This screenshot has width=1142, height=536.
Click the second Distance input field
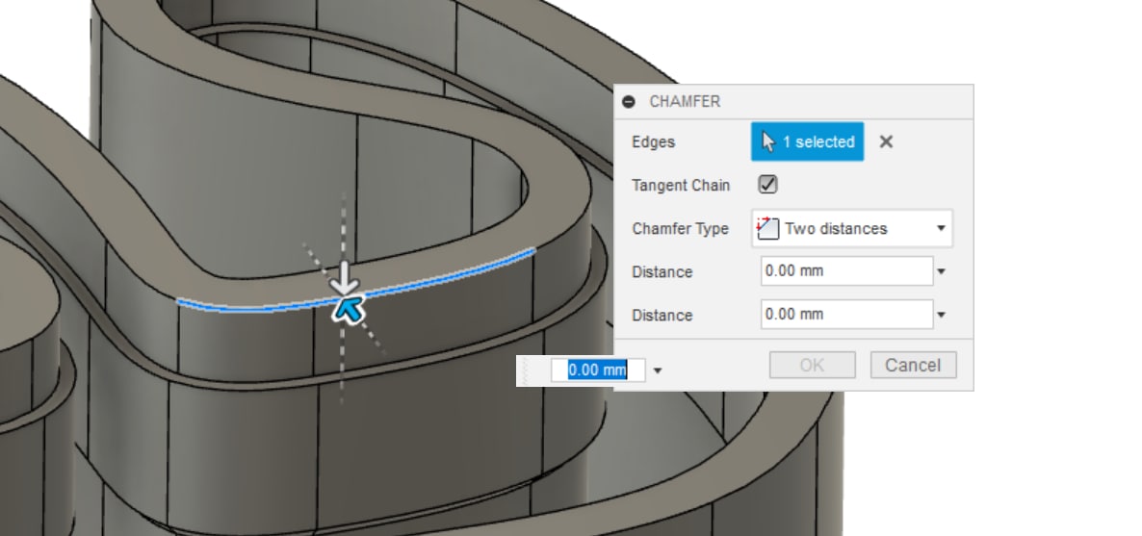(x=847, y=314)
